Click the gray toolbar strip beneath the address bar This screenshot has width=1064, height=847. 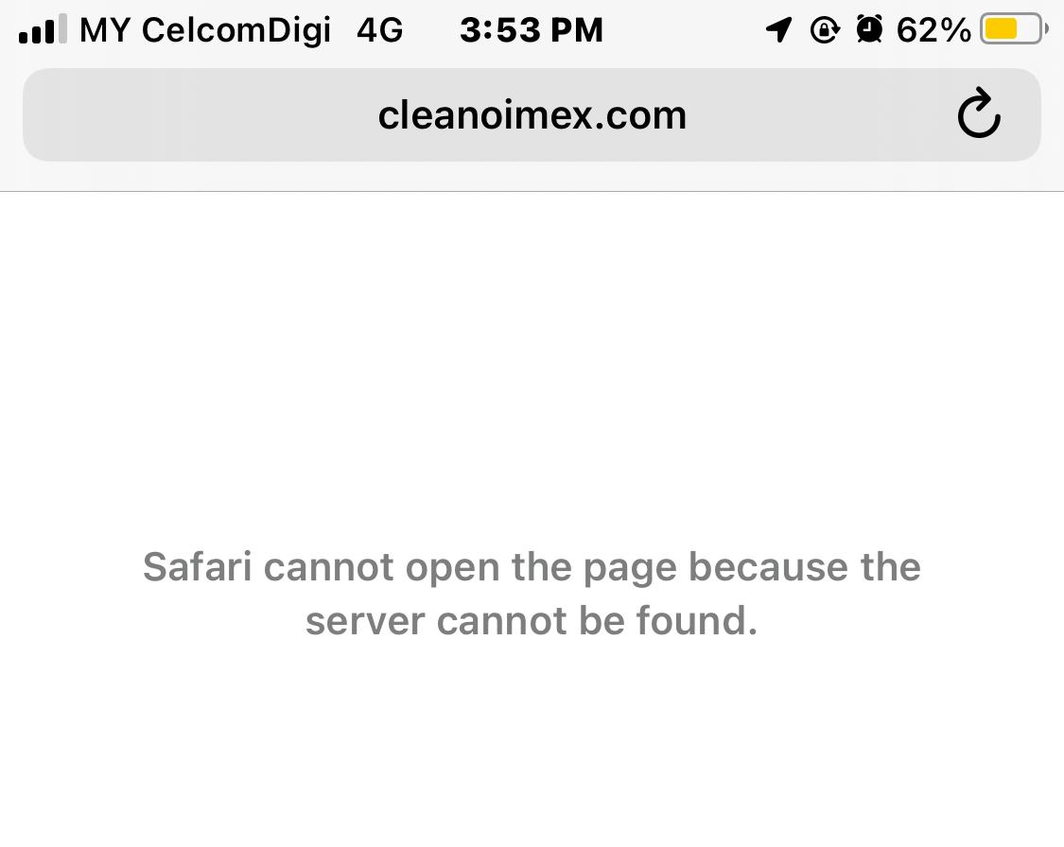(x=532, y=177)
